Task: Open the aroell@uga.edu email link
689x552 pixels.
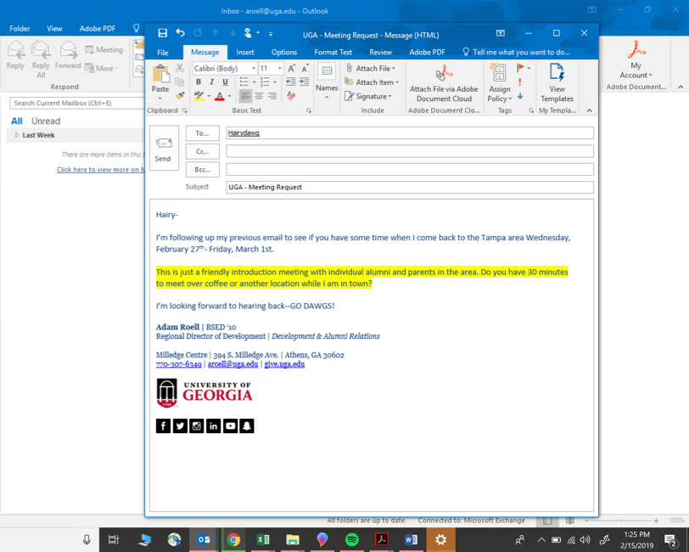Action: (x=232, y=363)
